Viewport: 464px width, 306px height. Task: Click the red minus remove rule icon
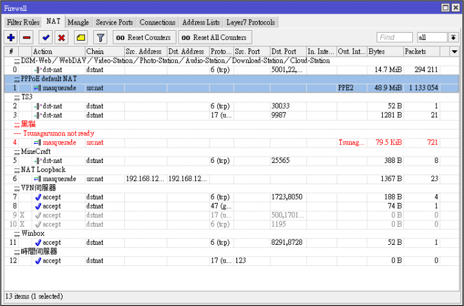point(26,37)
